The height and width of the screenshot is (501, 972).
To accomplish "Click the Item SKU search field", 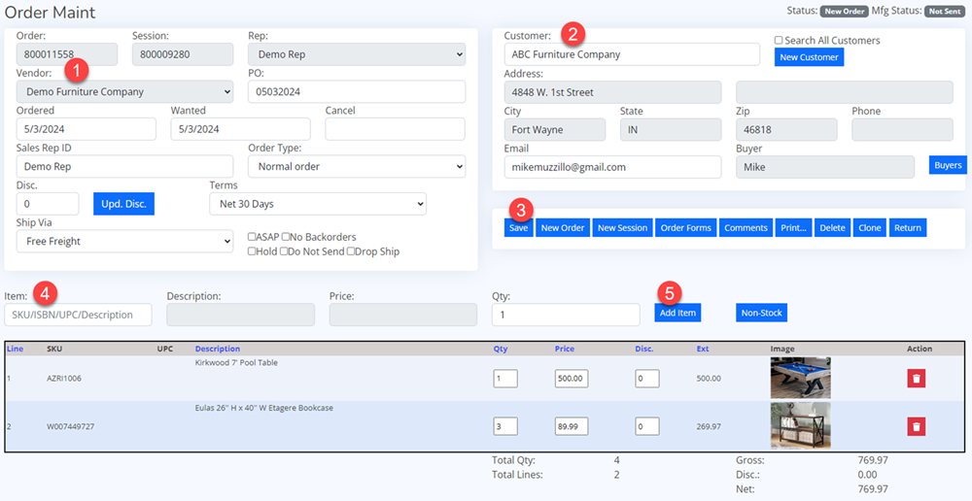I will pyautogui.click(x=78, y=315).
